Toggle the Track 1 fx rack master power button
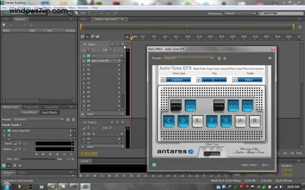Viewport: 305px width, 190px height. pos(88,56)
